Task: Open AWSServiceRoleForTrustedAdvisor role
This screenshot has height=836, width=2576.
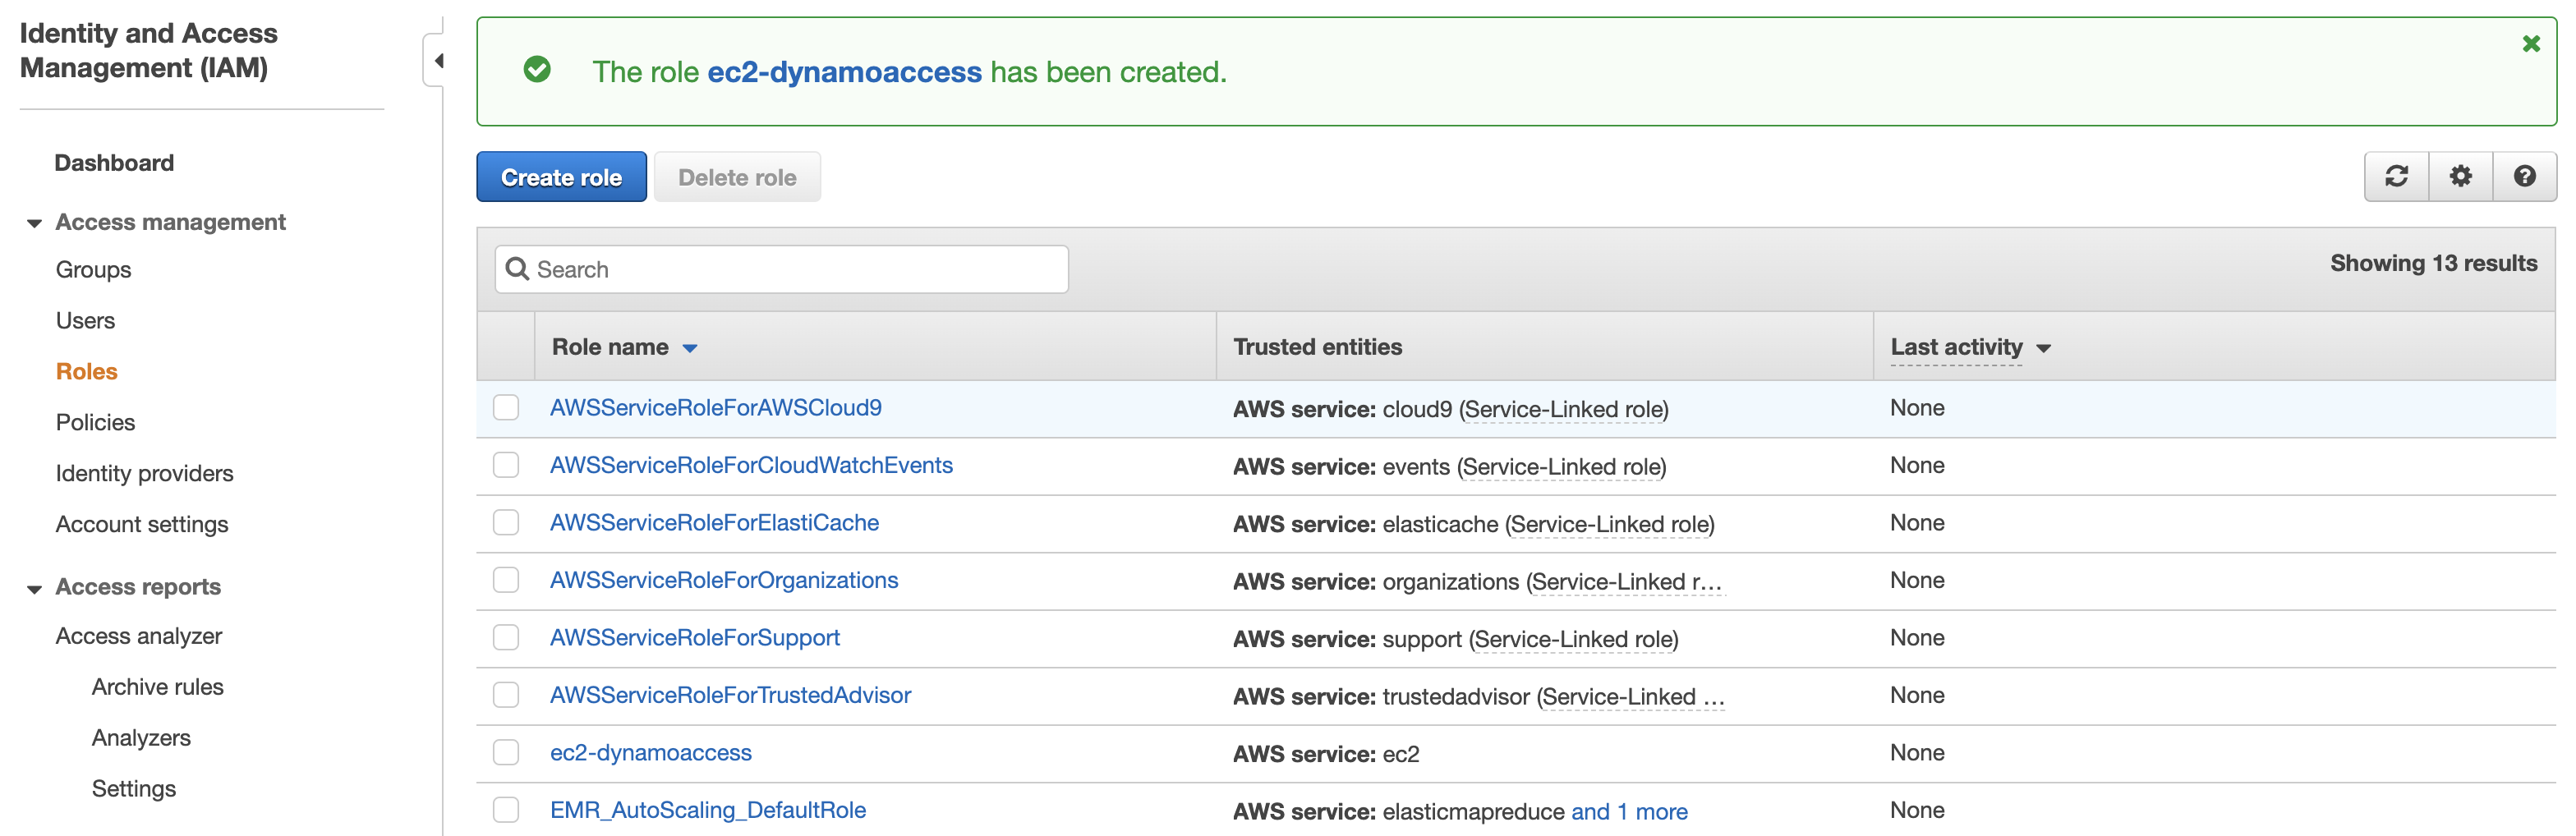Action: (x=730, y=695)
